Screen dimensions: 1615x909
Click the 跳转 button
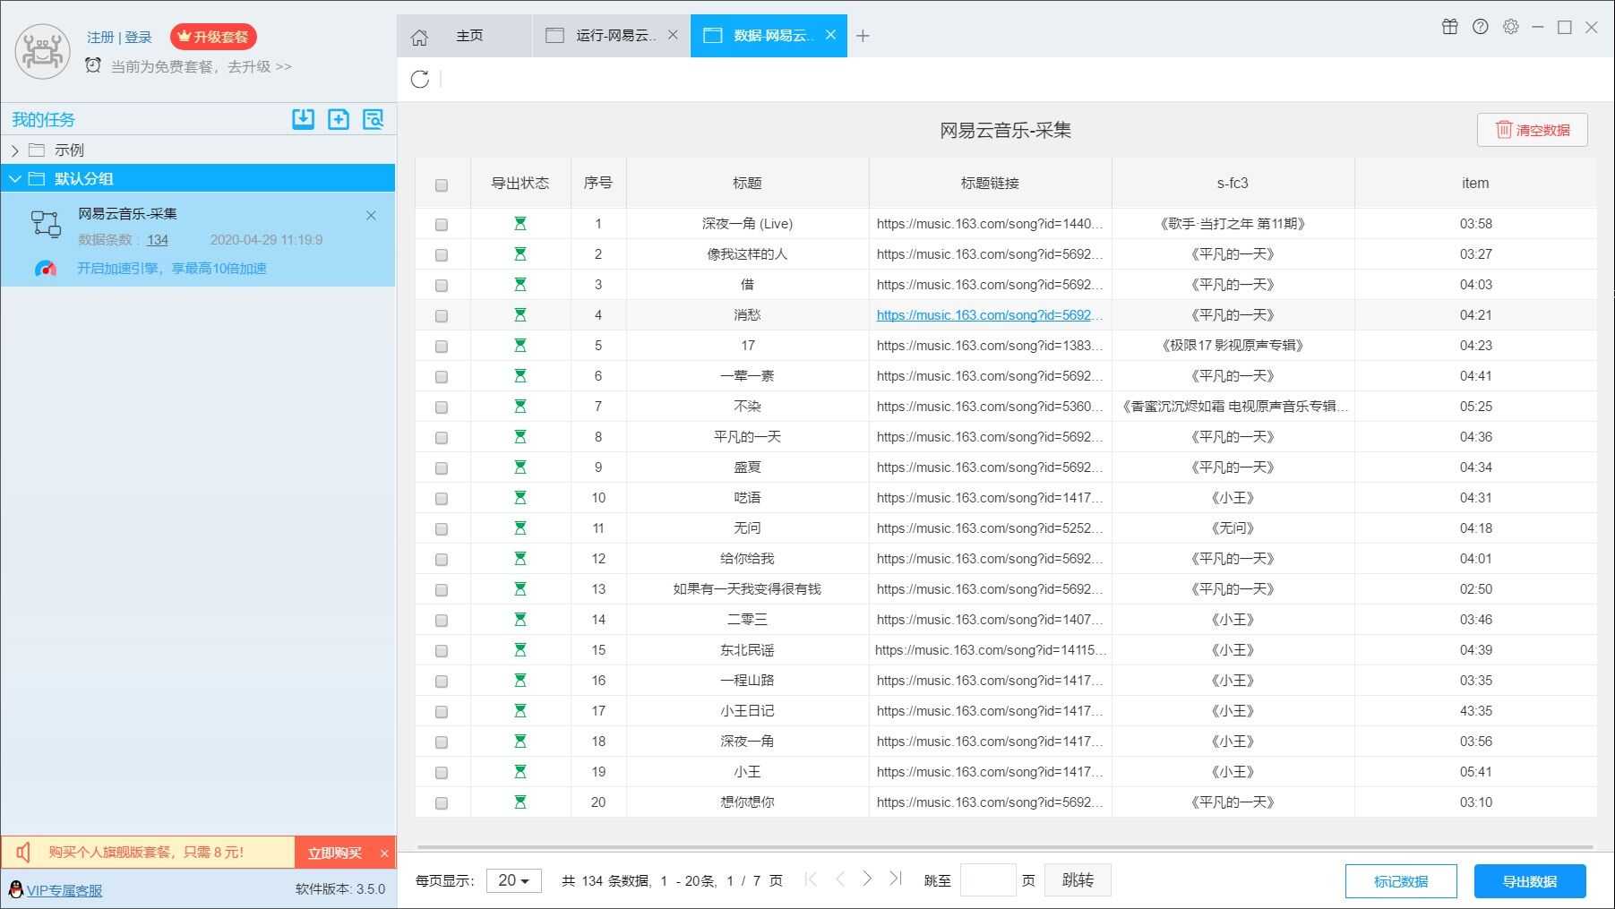pos(1078,880)
